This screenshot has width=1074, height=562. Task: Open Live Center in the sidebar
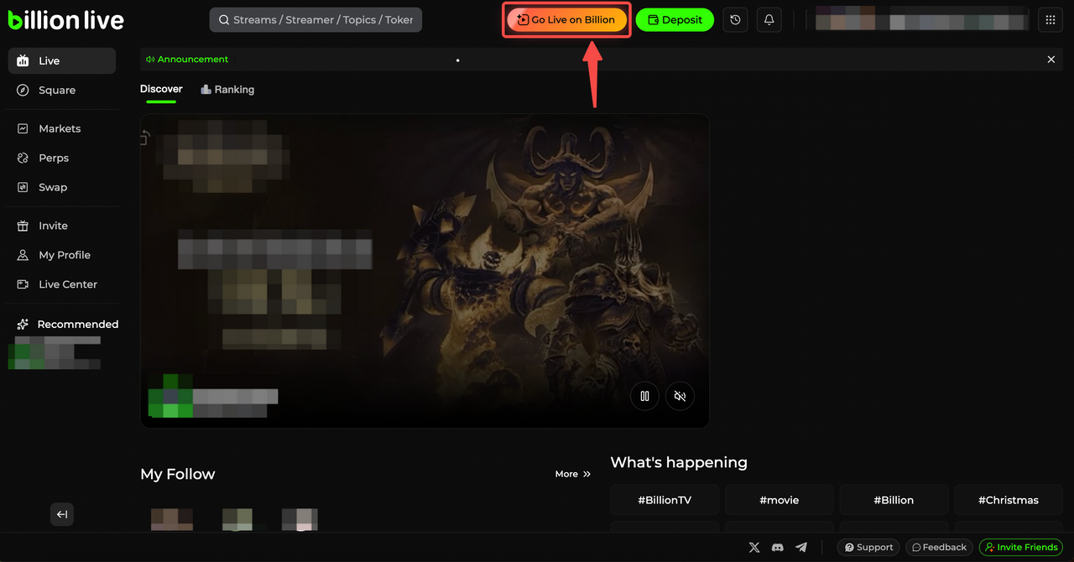(x=67, y=284)
